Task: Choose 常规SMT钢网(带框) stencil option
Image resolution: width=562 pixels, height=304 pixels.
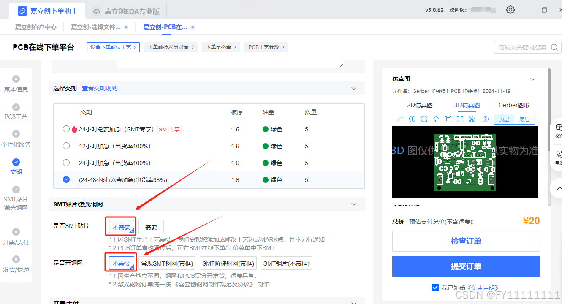Action: click(167, 263)
